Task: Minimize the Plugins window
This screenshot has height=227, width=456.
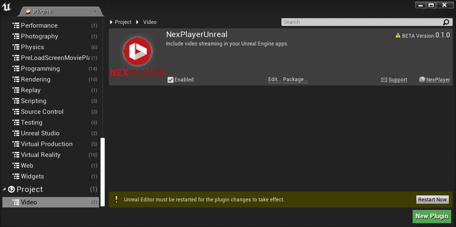Action: tap(420, 5)
